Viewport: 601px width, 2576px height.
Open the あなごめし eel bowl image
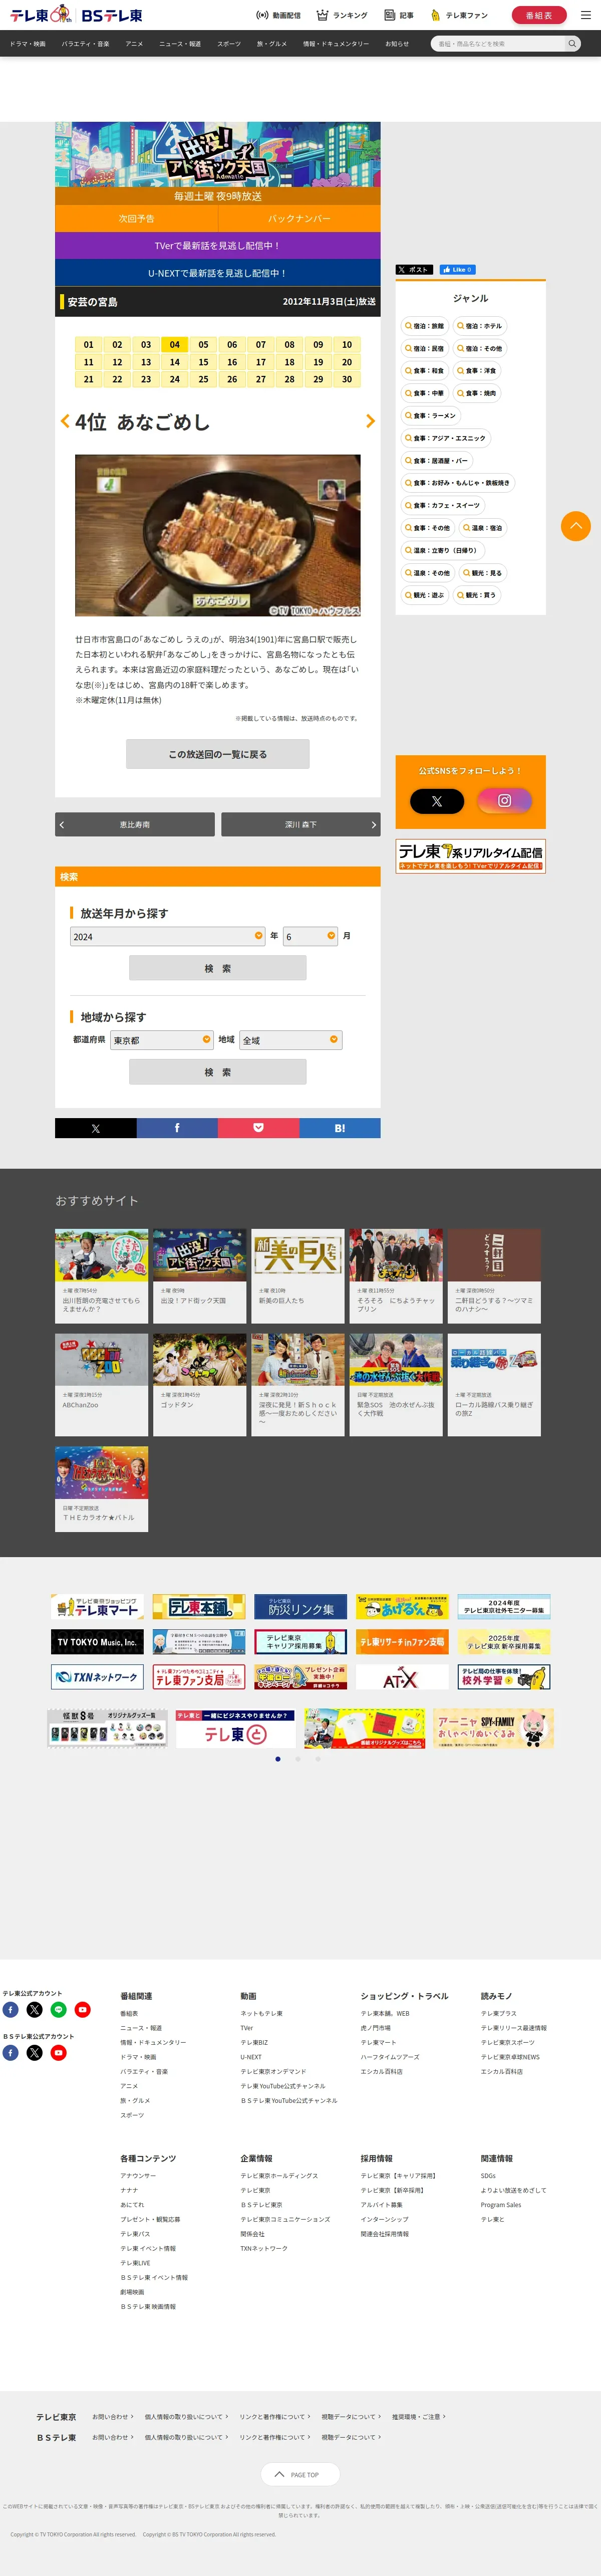[x=218, y=535]
